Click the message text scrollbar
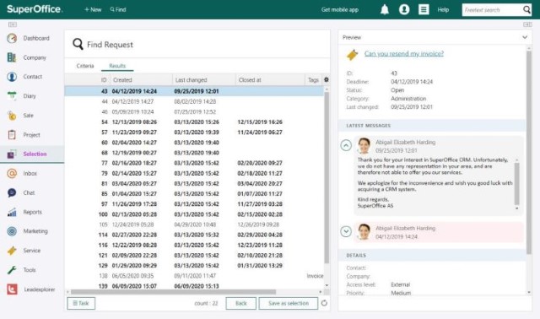This screenshot has height=319, width=540. click(x=516, y=184)
